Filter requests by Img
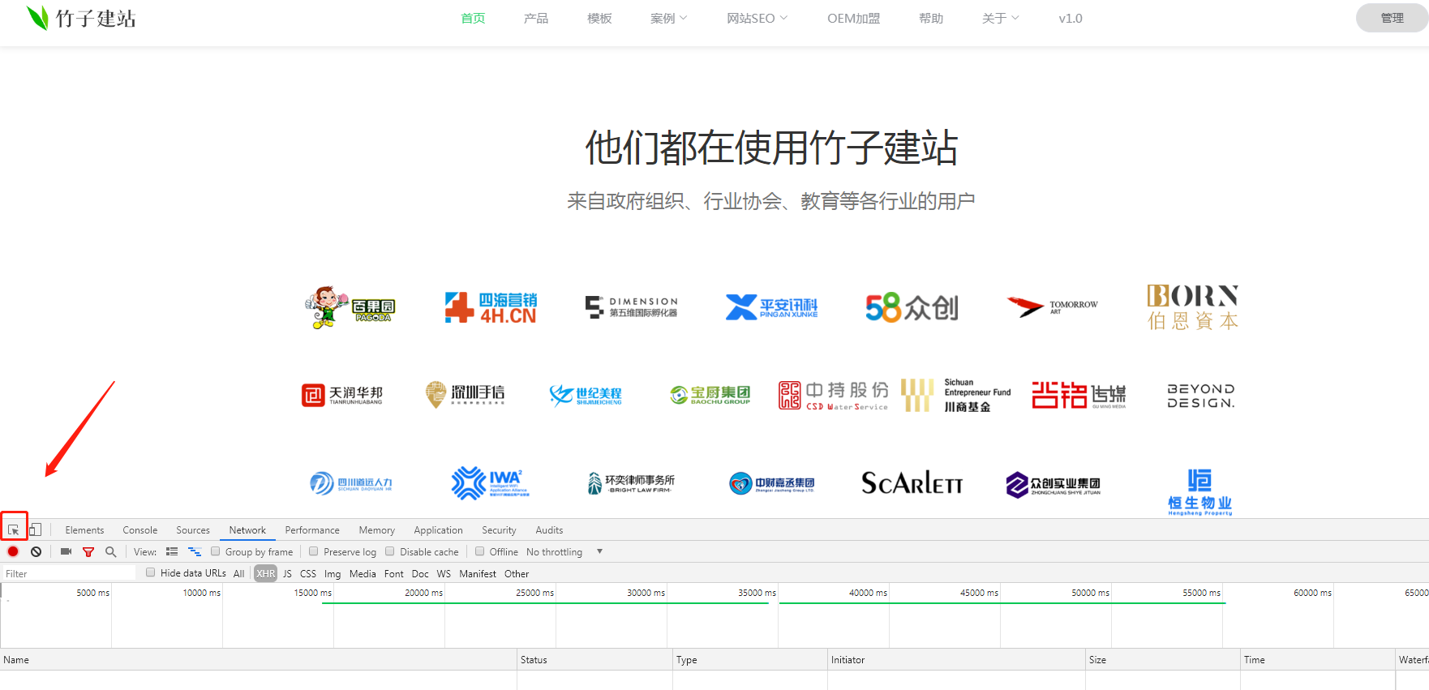1429x690 pixels. click(x=333, y=573)
